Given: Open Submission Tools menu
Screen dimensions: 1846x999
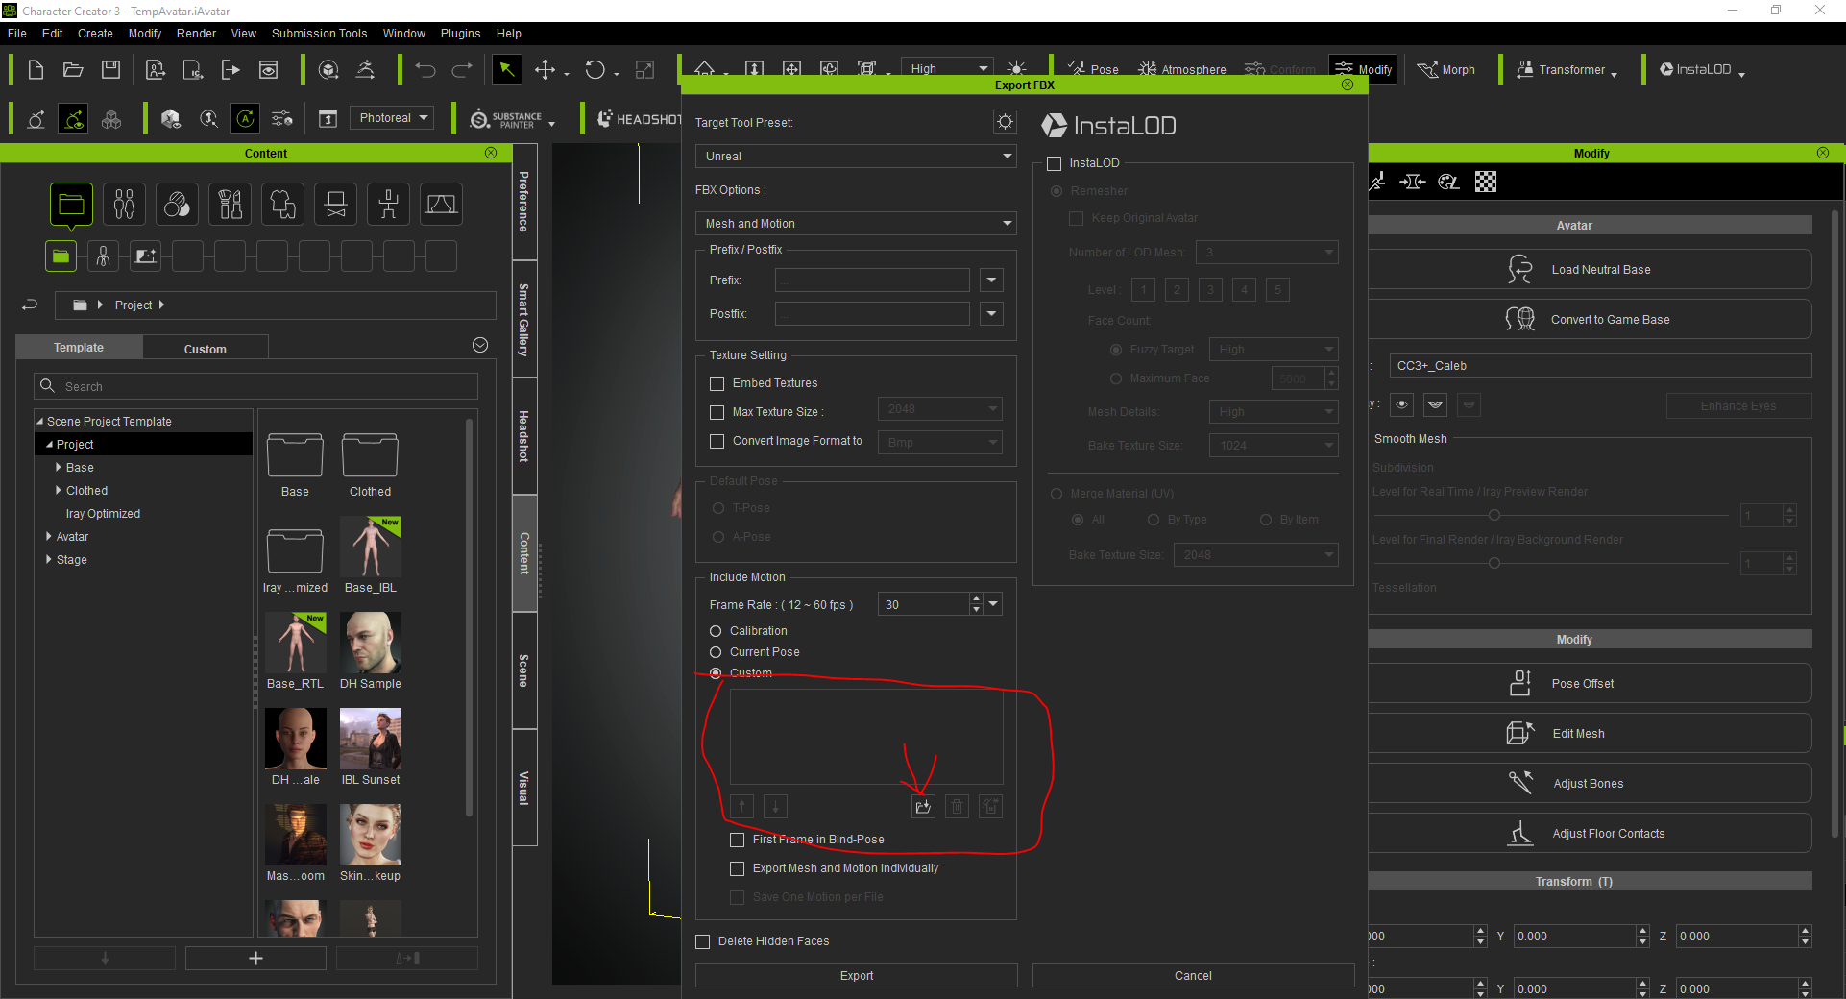Looking at the screenshot, I should coord(319,33).
